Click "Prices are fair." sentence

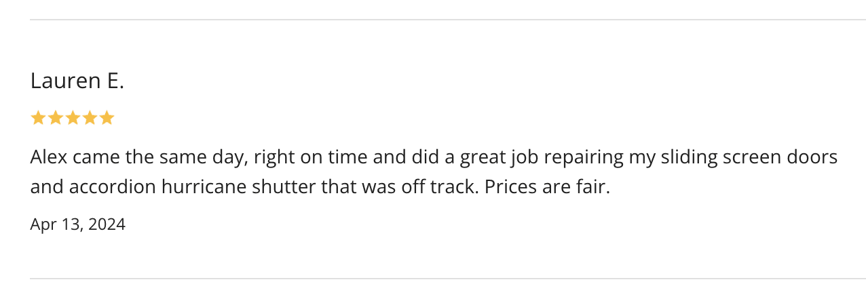[x=547, y=187]
